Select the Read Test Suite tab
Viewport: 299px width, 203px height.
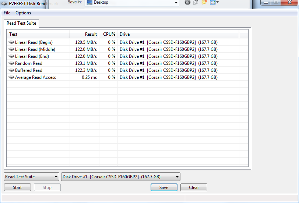21,23
